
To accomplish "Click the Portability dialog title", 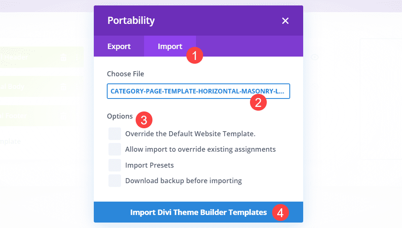I will (131, 21).
